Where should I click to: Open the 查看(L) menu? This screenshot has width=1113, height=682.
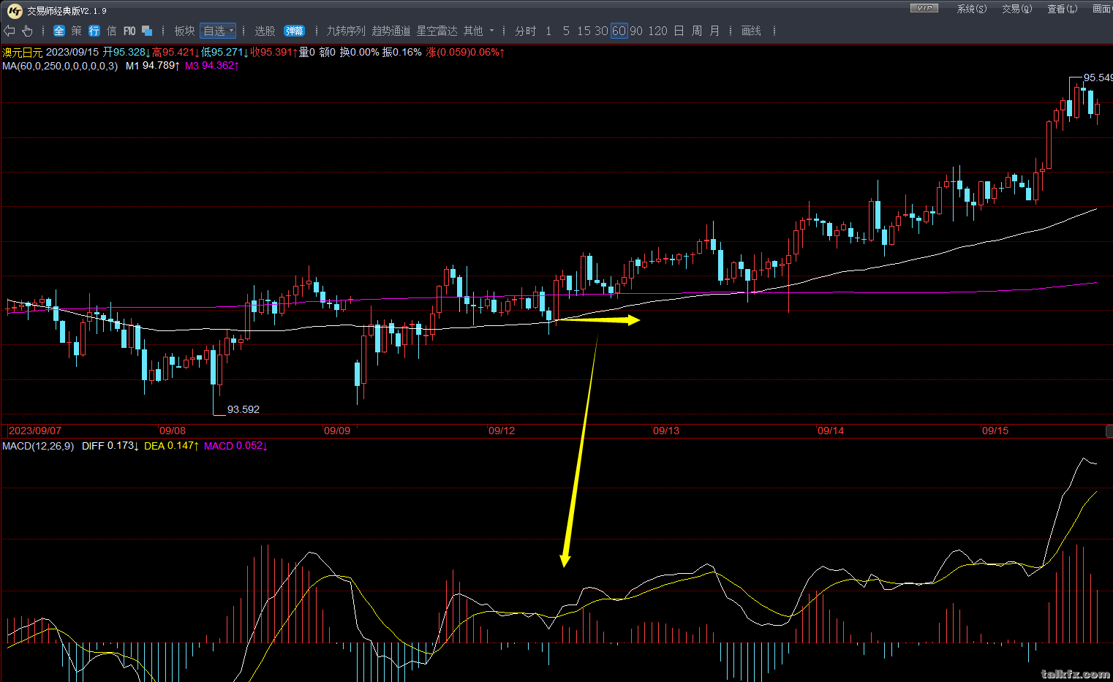(x=1062, y=9)
